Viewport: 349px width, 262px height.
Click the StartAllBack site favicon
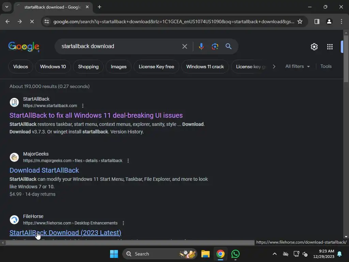(x=14, y=102)
